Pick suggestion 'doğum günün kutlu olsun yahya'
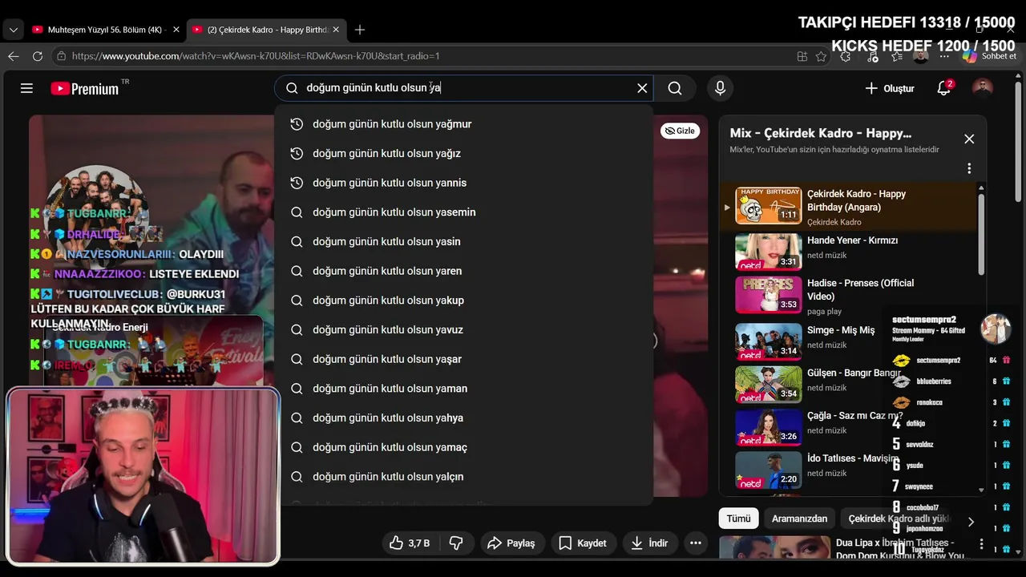 464,418
